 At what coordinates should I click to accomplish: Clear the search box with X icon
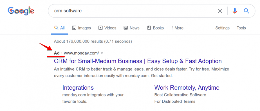click(220, 11)
